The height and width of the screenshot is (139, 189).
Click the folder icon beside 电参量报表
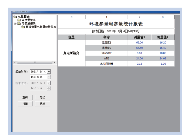coord(19,23)
